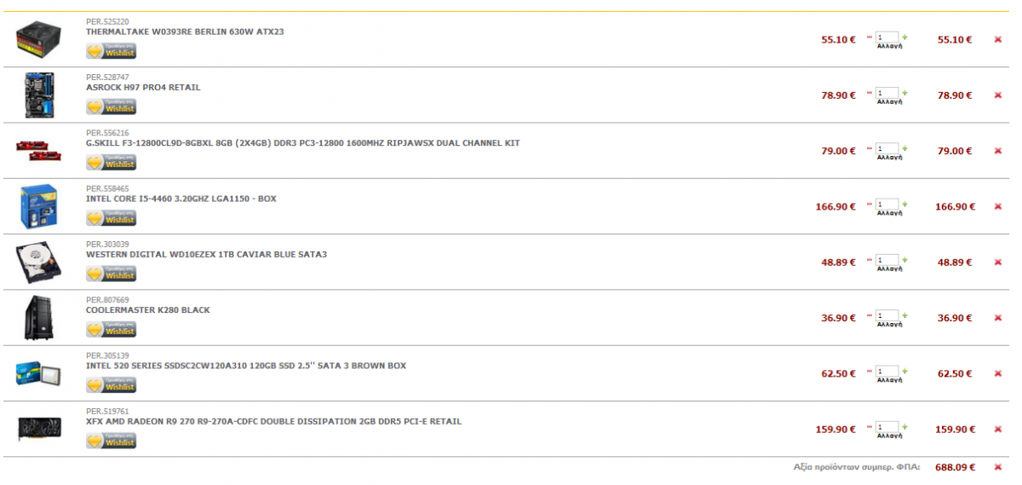Screen dimensions: 1022x485
Task: Open the Western Digital Caviar Blue thumbnail
Action: click(39, 262)
